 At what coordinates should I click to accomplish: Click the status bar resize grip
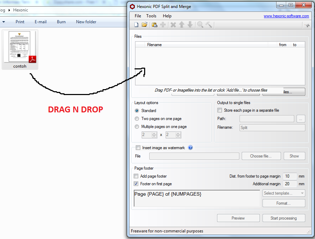pyautogui.click(x=309, y=232)
